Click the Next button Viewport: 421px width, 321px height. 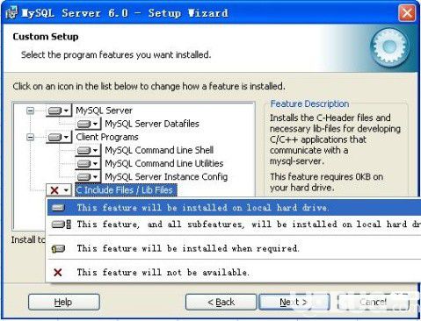point(294,302)
